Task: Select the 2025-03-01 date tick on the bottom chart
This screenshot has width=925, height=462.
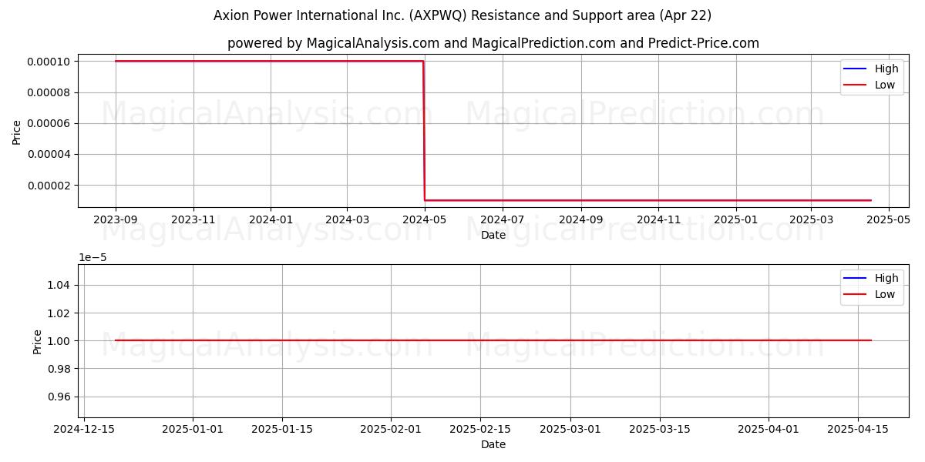Action: click(570, 428)
